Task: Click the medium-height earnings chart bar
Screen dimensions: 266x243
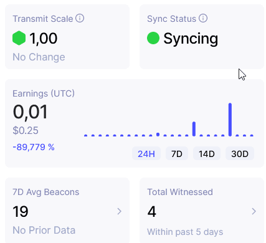Action: point(194,129)
